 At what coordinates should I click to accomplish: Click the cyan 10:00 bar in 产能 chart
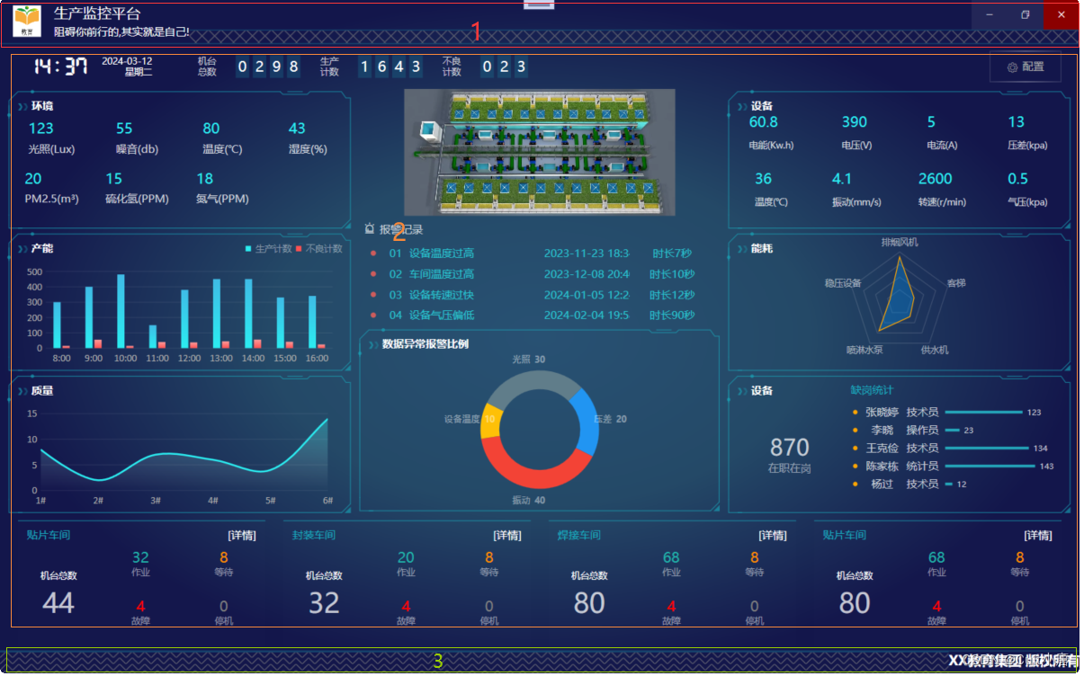[x=121, y=311]
